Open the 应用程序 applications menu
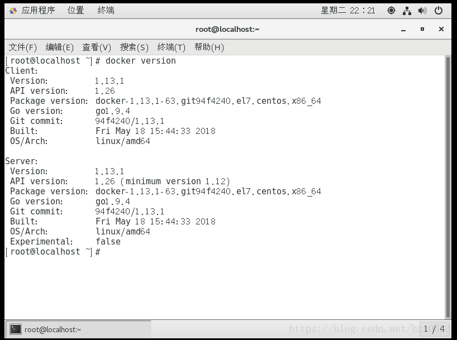 click(38, 11)
